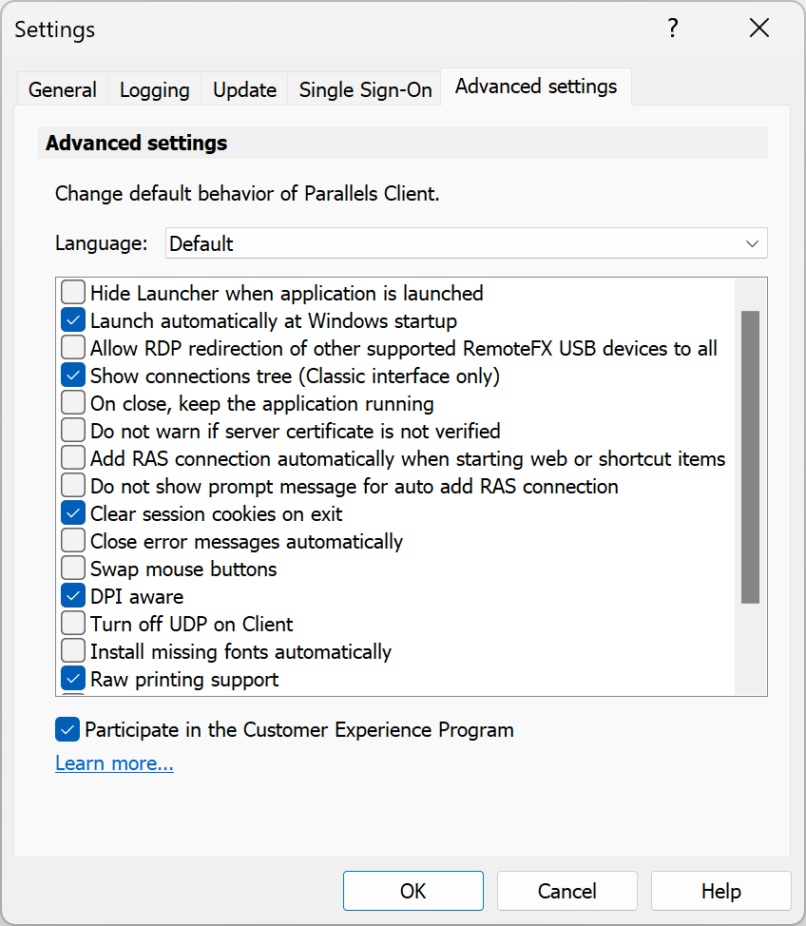Open the Learn more link
806x926 pixels.
[x=114, y=763]
